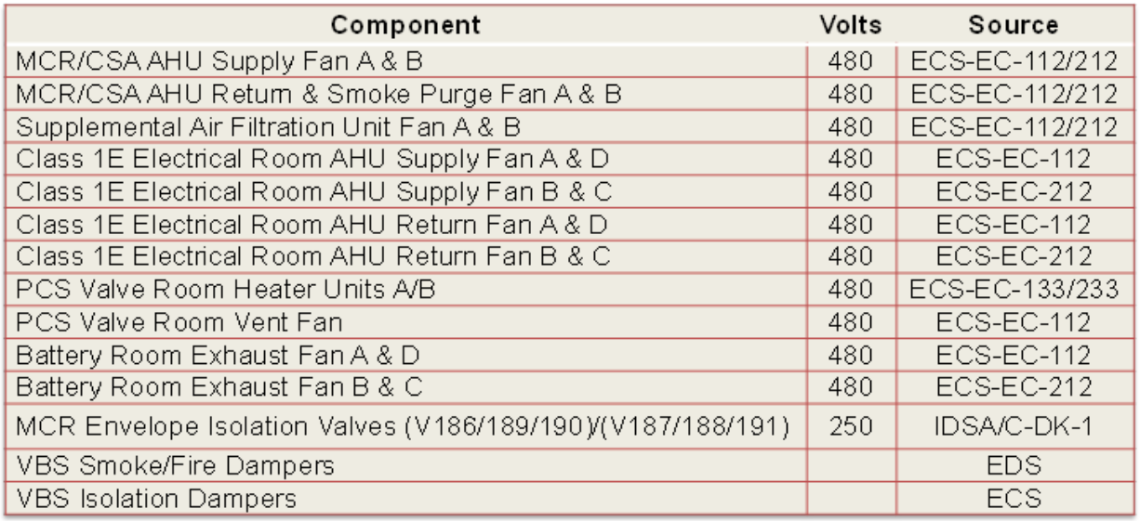Select Battery Room Exhaust Fan B & C
Viewport: 1140px width, 521px height.
(406, 386)
